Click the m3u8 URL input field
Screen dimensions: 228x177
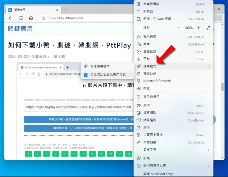click(79, 107)
